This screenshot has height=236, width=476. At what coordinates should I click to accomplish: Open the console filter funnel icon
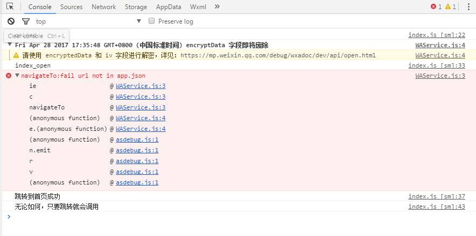[x=25, y=21]
